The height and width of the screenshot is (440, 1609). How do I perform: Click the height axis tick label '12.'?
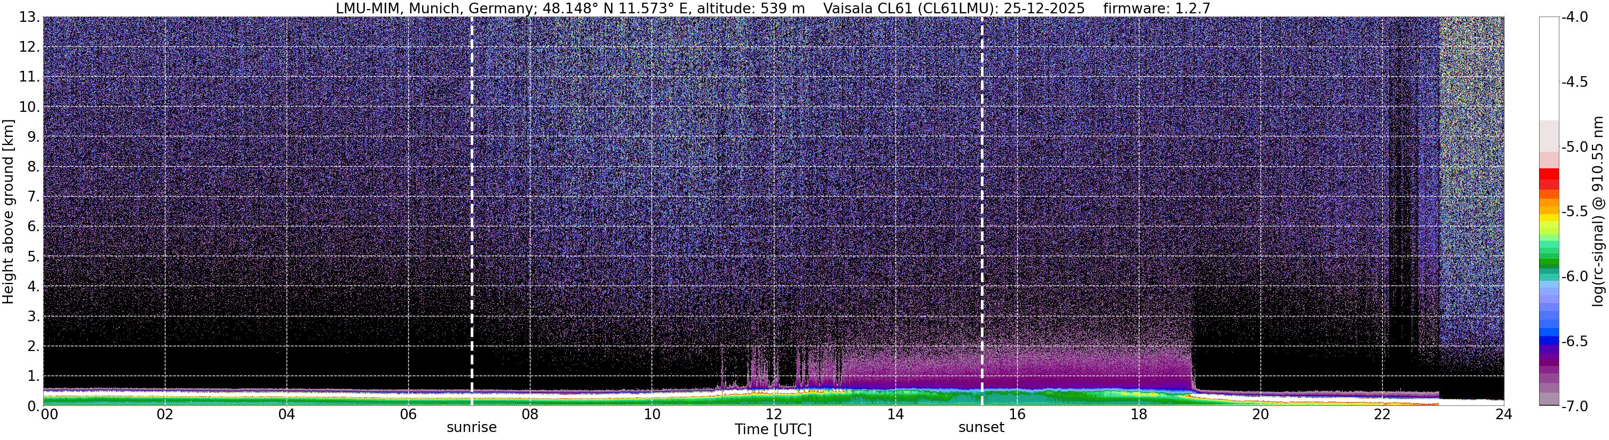(29, 47)
